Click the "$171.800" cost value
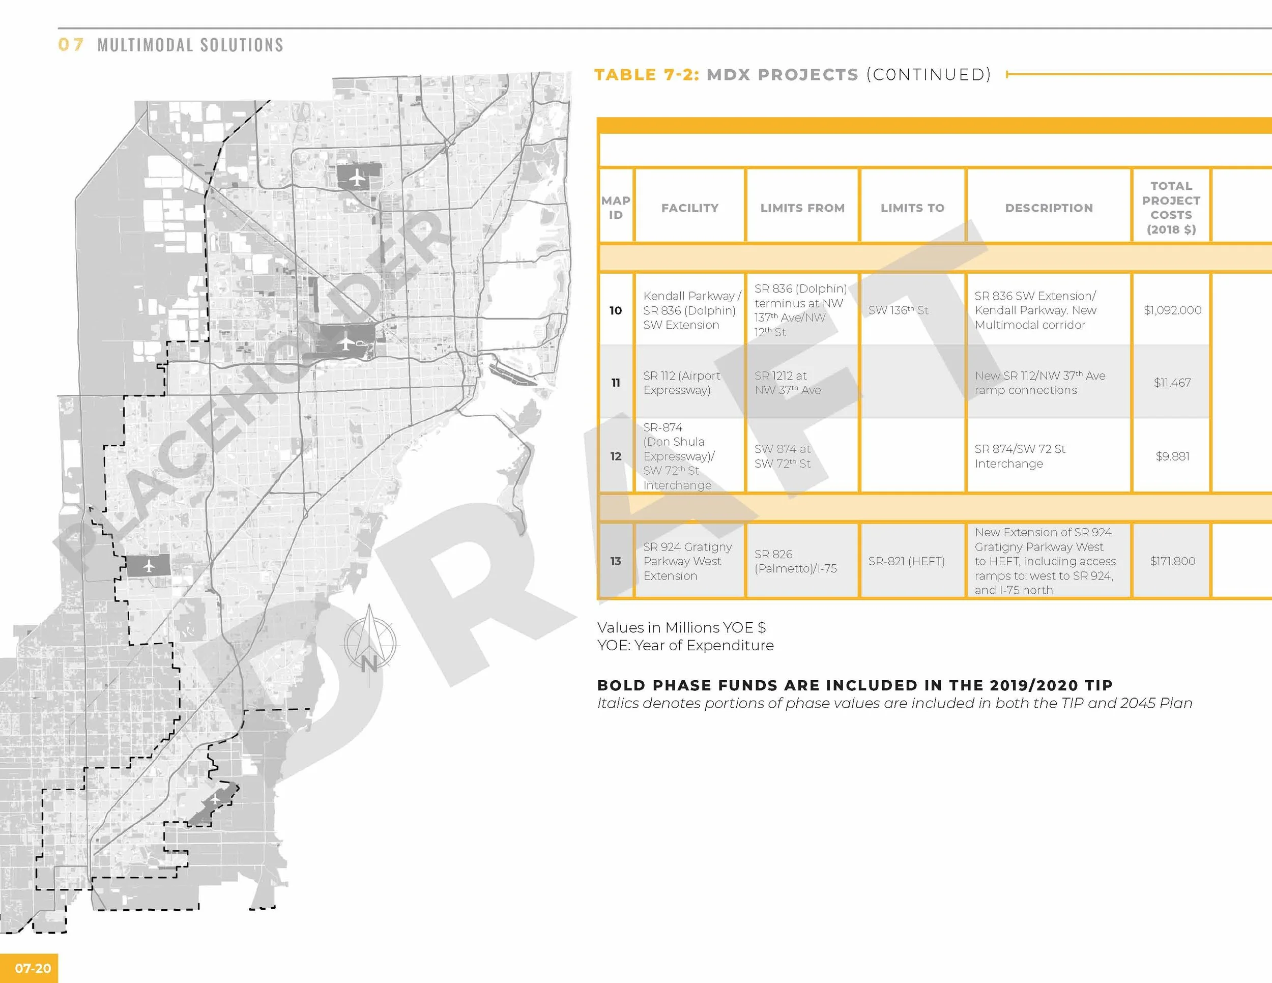Screen dimensions: 1272x983 (x=1172, y=561)
